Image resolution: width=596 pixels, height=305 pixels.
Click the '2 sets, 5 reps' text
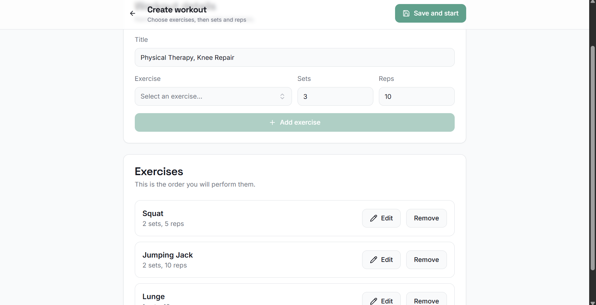coord(163,224)
